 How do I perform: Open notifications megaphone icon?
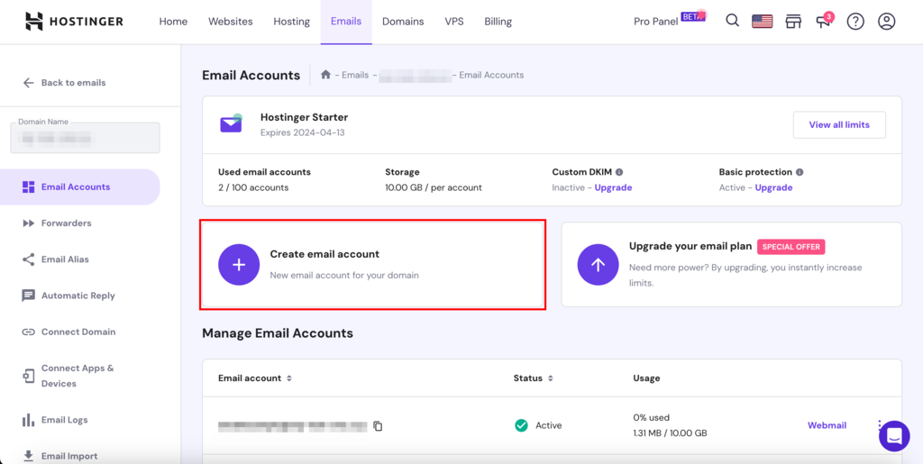tap(824, 22)
